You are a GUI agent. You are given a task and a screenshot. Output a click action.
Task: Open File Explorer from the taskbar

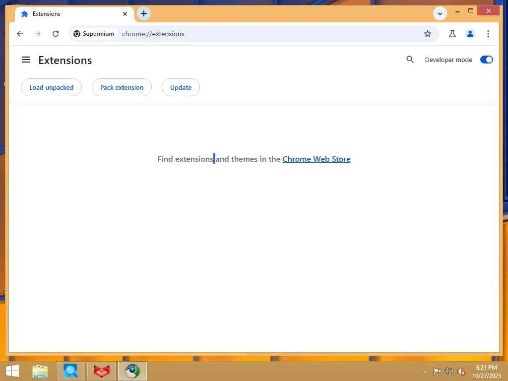coord(40,371)
